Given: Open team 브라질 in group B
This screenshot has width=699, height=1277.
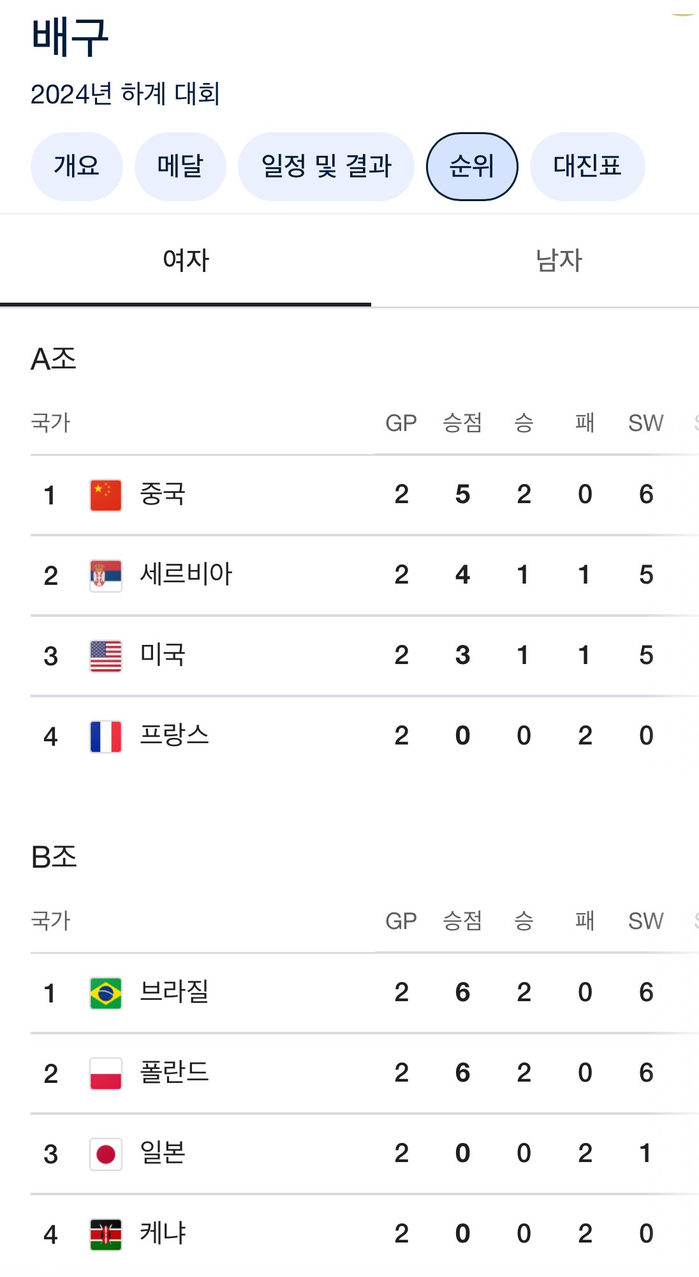Looking at the screenshot, I should [174, 992].
